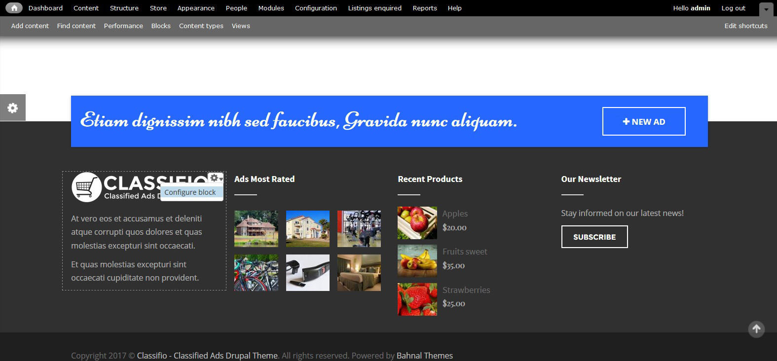Click the home icon in admin toolbar
The image size is (777, 361).
pos(14,8)
